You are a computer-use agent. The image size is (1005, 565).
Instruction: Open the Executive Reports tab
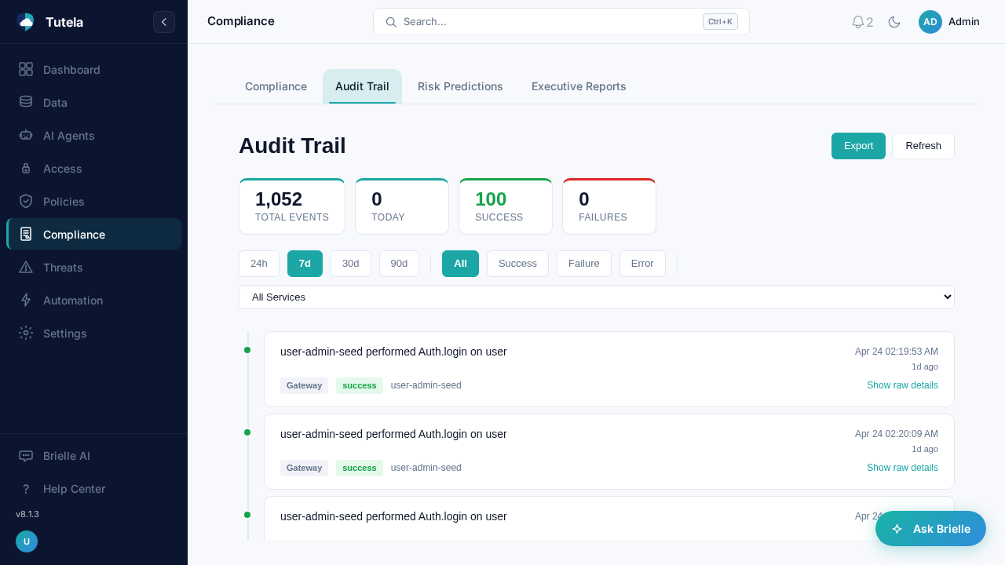(579, 86)
